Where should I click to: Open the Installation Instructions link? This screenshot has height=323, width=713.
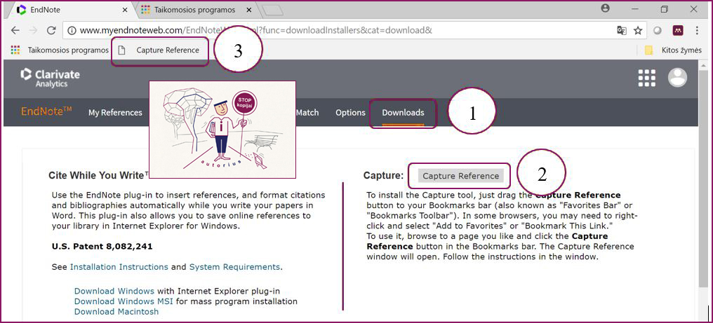pos(119,267)
